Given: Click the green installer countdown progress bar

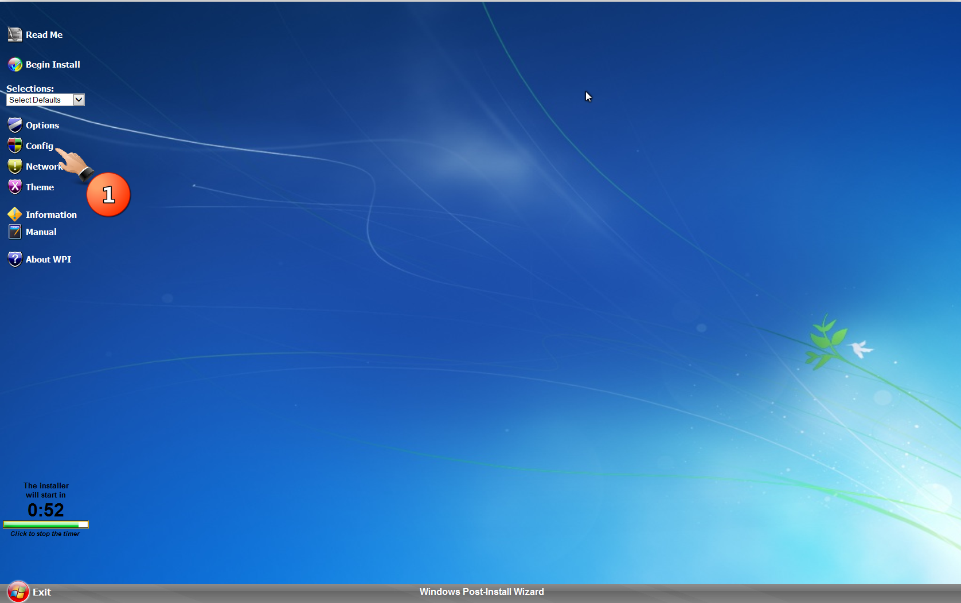Looking at the screenshot, I should pos(46,524).
